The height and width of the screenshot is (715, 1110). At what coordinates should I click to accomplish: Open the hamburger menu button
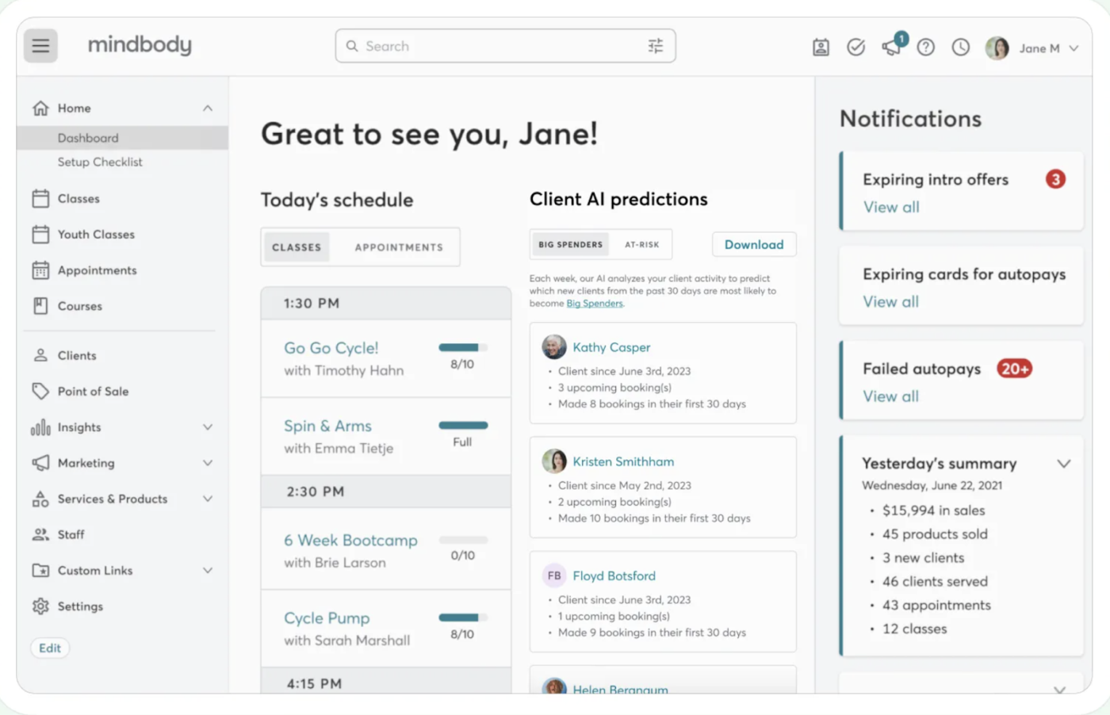pos(40,46)
